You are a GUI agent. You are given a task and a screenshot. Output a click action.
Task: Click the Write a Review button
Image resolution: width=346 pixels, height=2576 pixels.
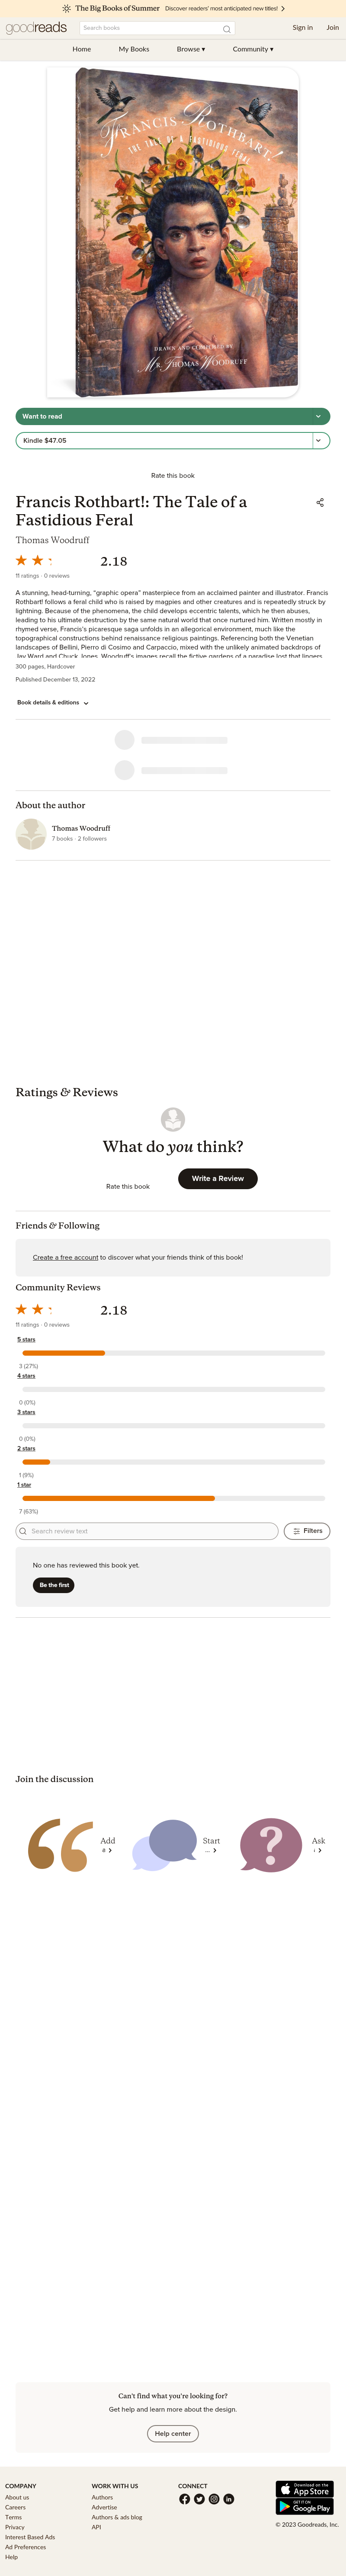point(218,1179)
